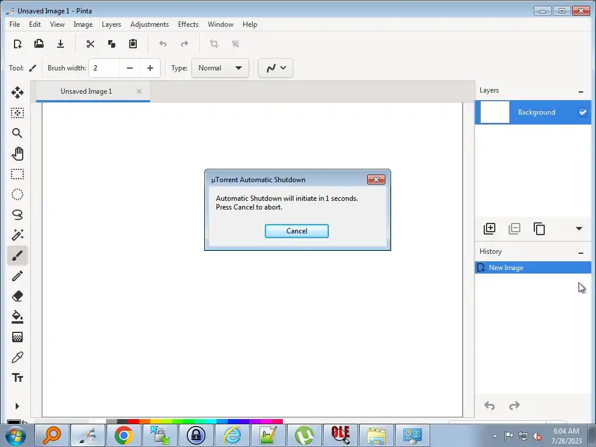596x447 pixels.
Task: Open the Adjustments menu
Action: (x=150, y=24)
